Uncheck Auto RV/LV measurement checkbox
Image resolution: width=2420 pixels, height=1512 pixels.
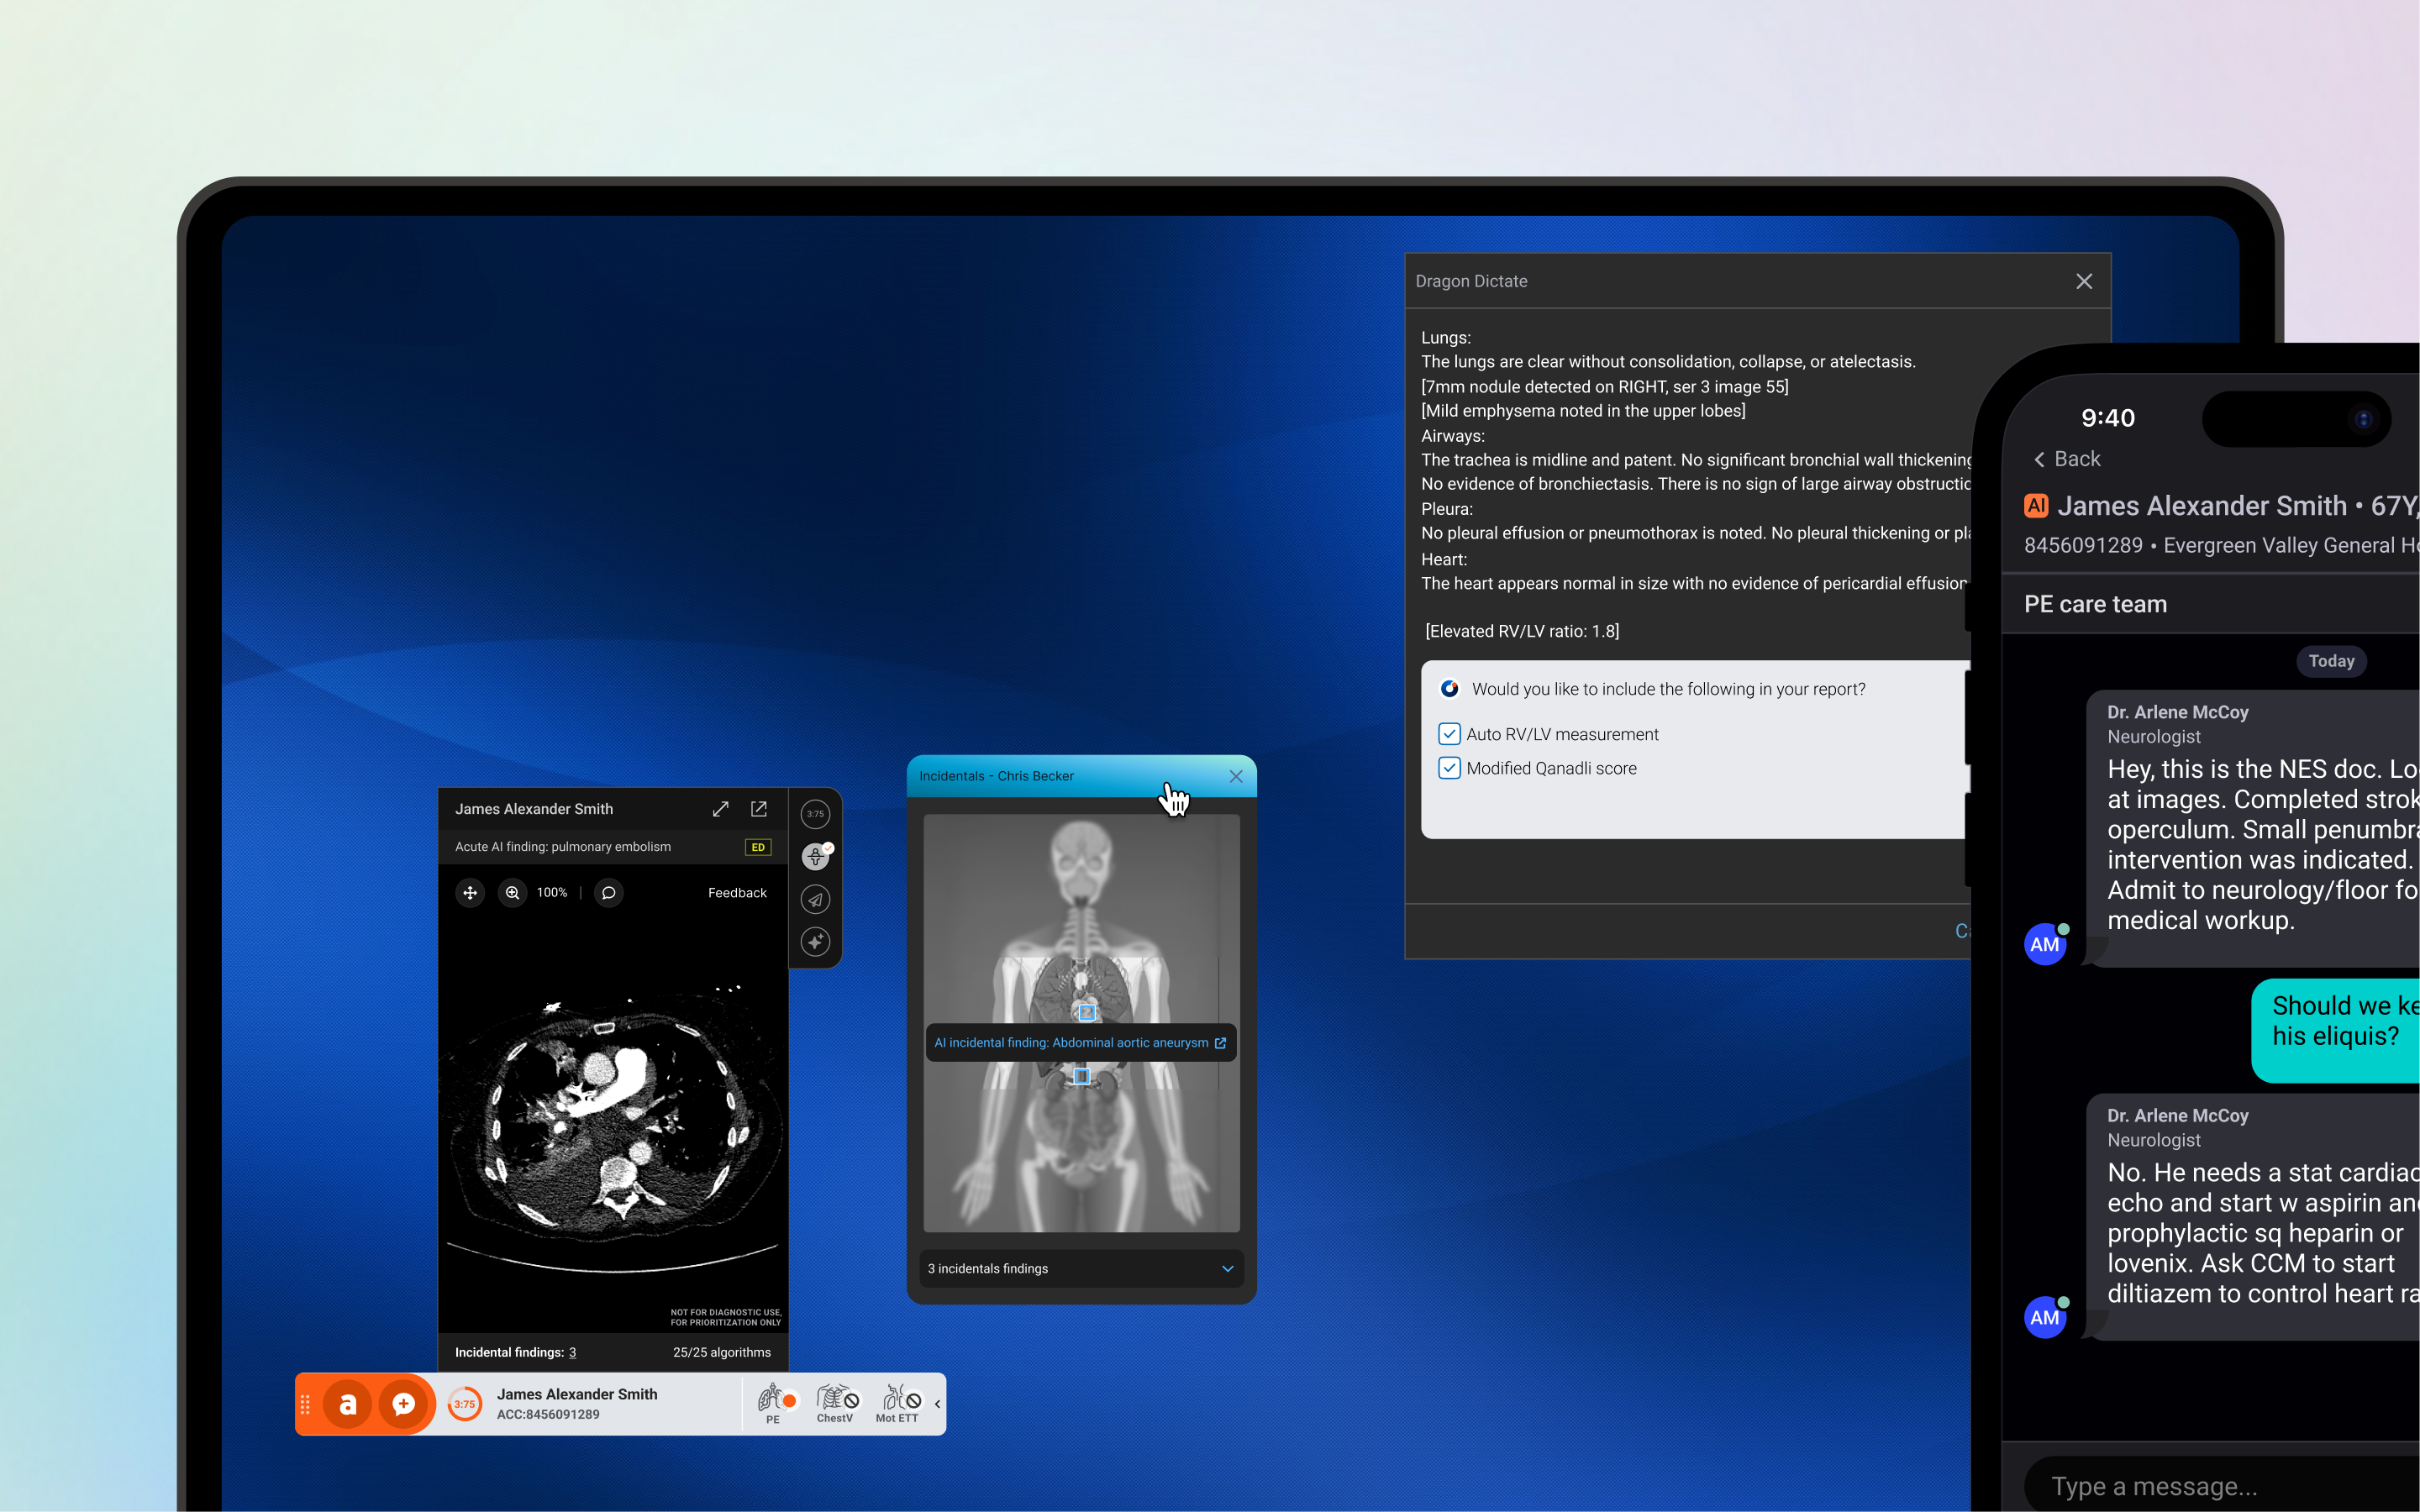(1449, 734)
